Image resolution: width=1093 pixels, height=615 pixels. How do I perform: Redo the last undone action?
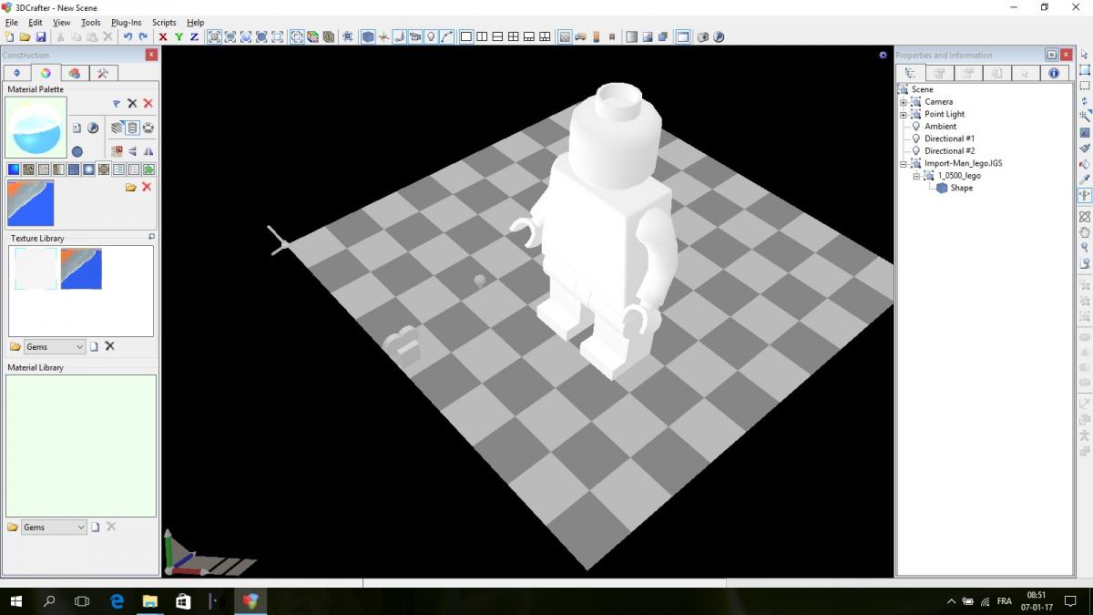coord(143,36)
